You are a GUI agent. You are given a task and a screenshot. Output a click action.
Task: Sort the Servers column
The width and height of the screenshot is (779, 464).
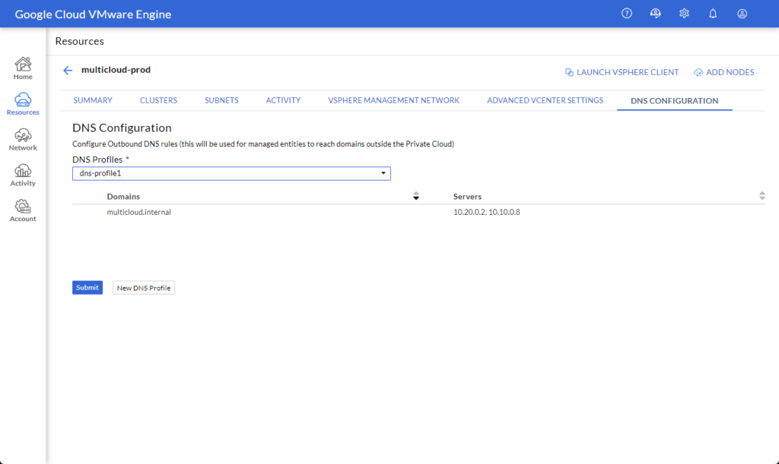point(762,196)
